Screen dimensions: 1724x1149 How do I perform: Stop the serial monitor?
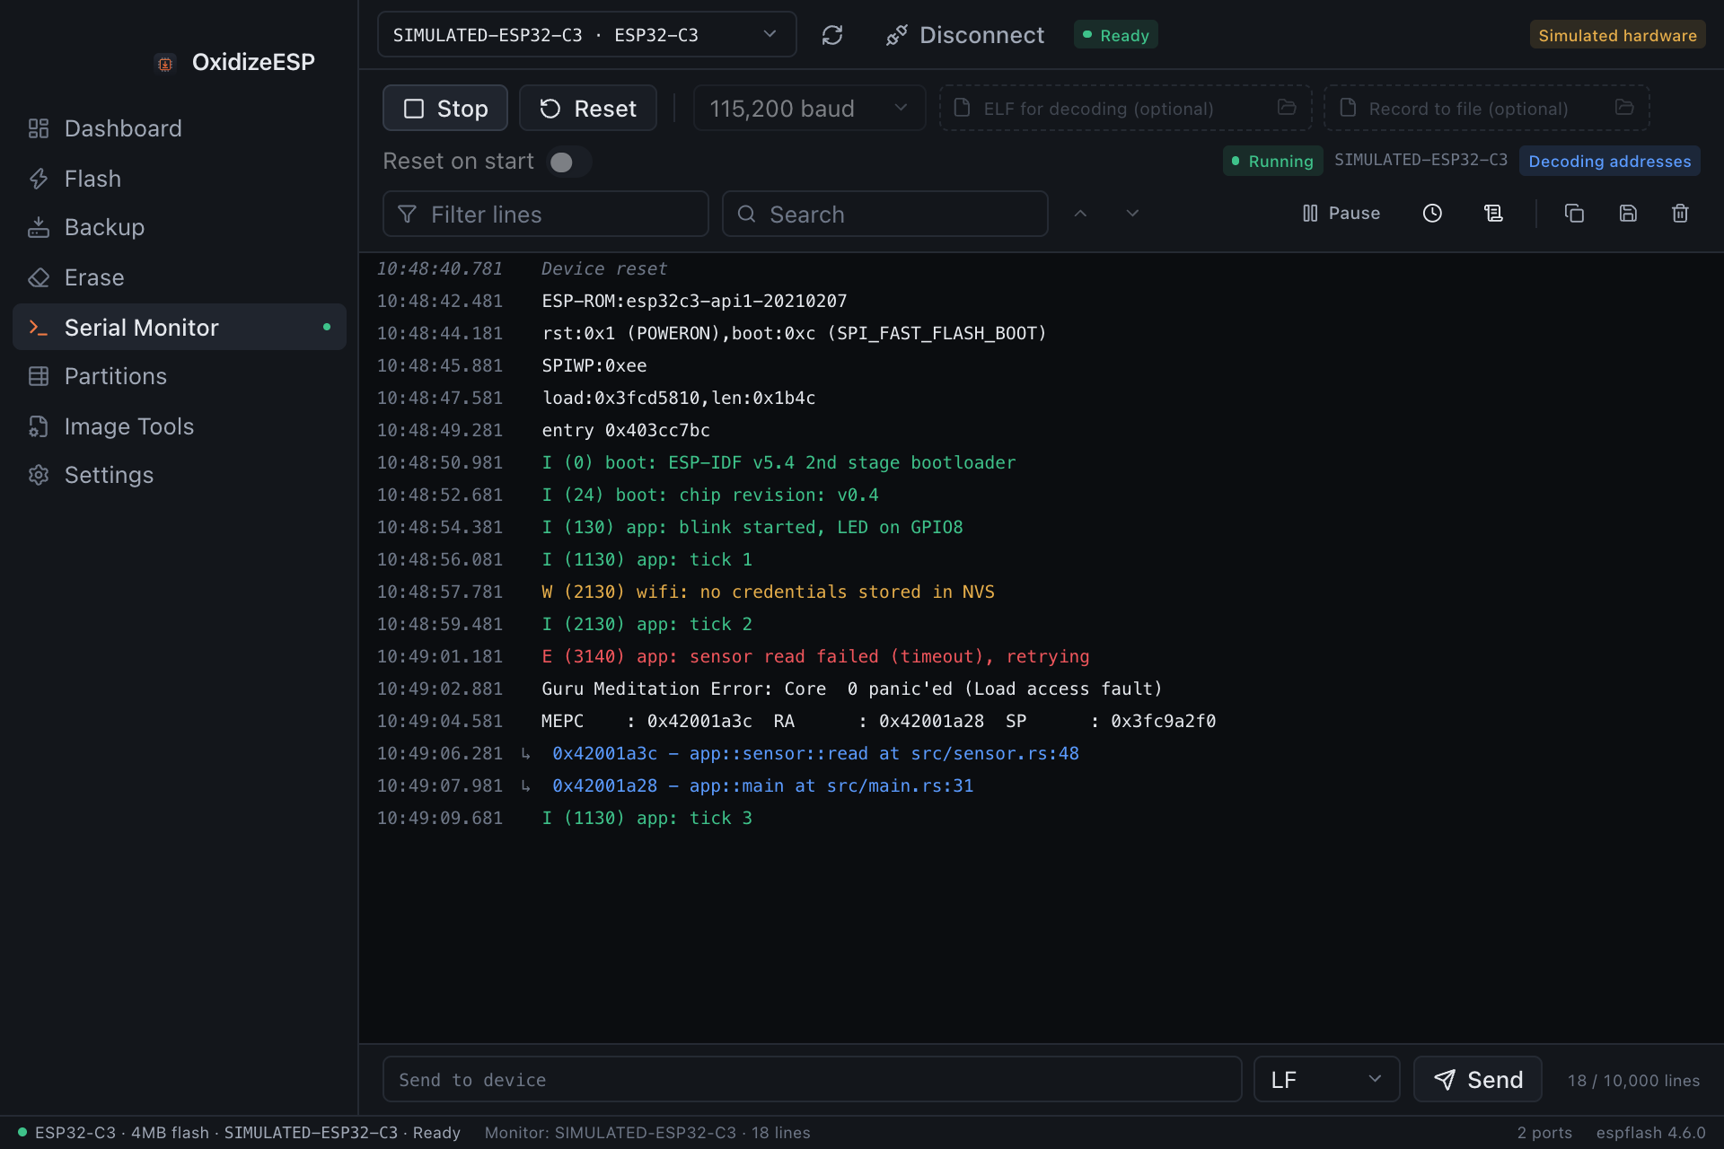445,108
